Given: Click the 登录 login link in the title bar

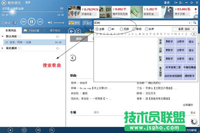Looking at the screenshot, I should pyautogui.click(x=28, y=3).
